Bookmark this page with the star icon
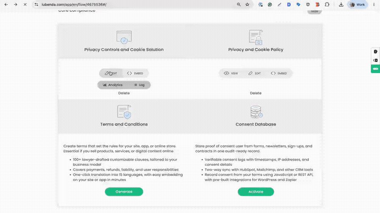Image resolution: width=380 pixels, height=213 pixels. pyautogui.click(x=247, y=5)
